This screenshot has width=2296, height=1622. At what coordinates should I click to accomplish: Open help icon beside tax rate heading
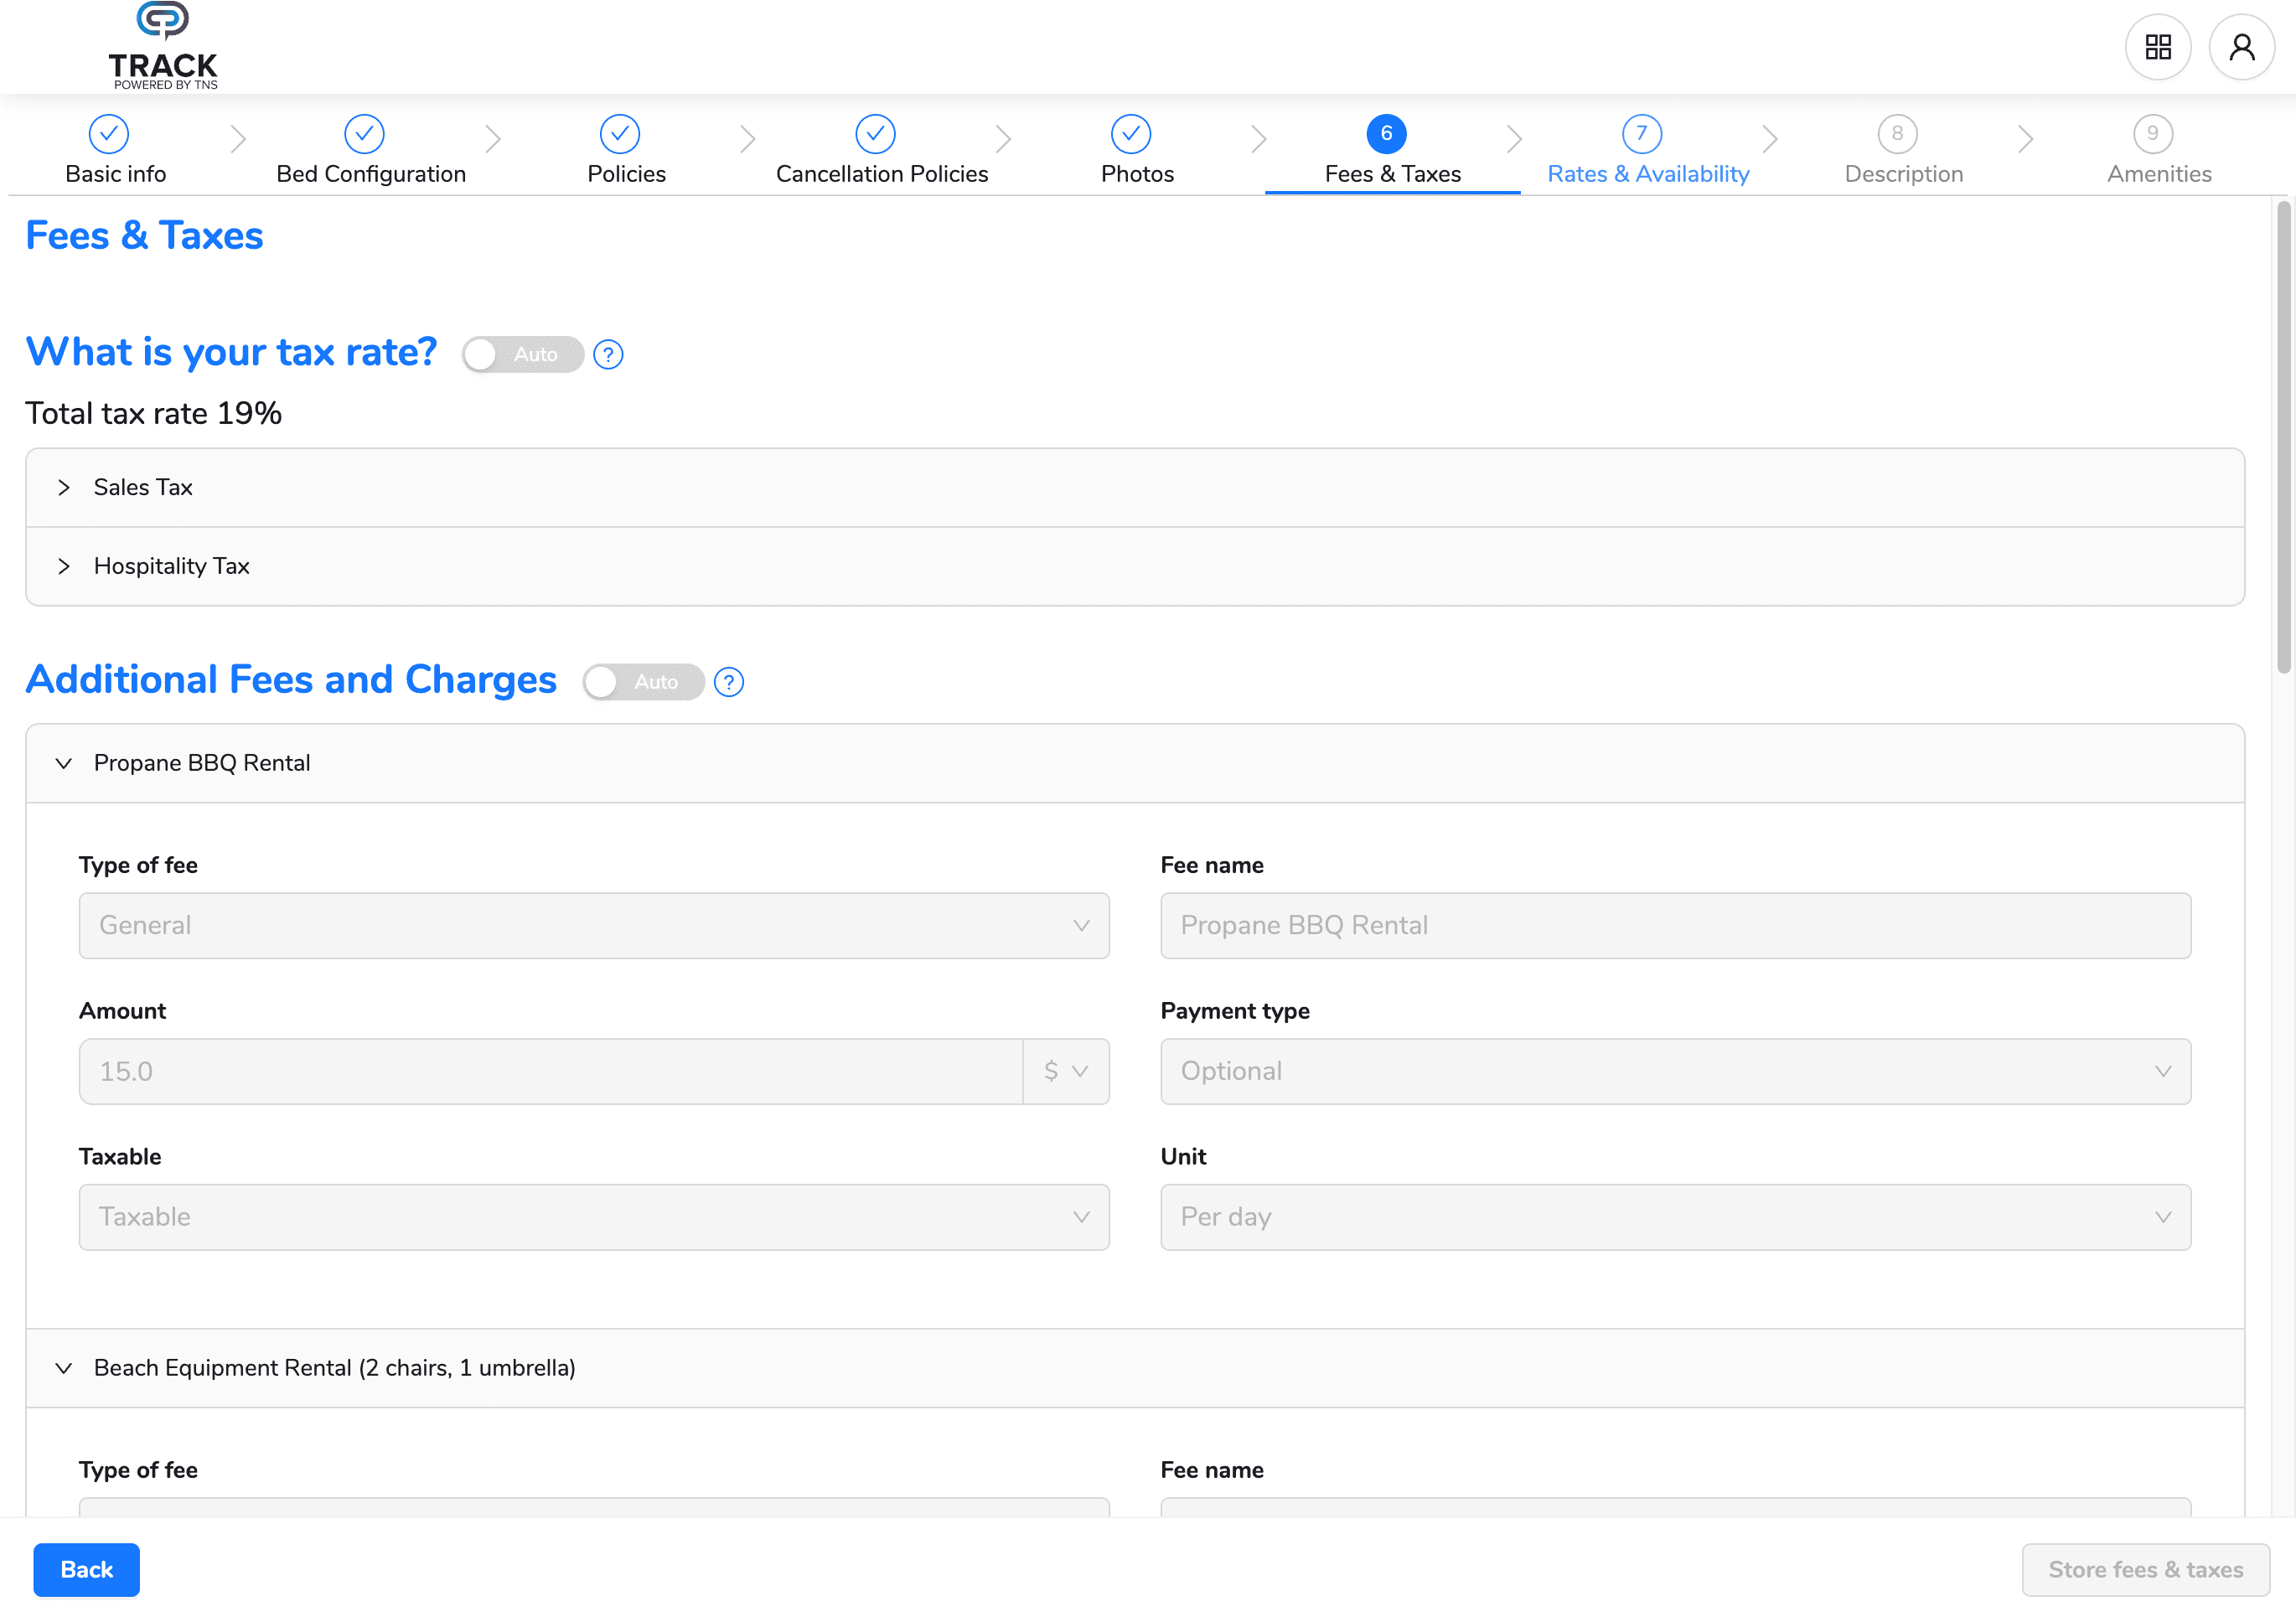(608, 355)
